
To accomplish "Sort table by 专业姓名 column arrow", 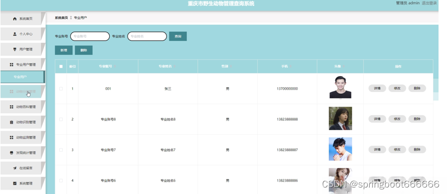I will 175,66.
